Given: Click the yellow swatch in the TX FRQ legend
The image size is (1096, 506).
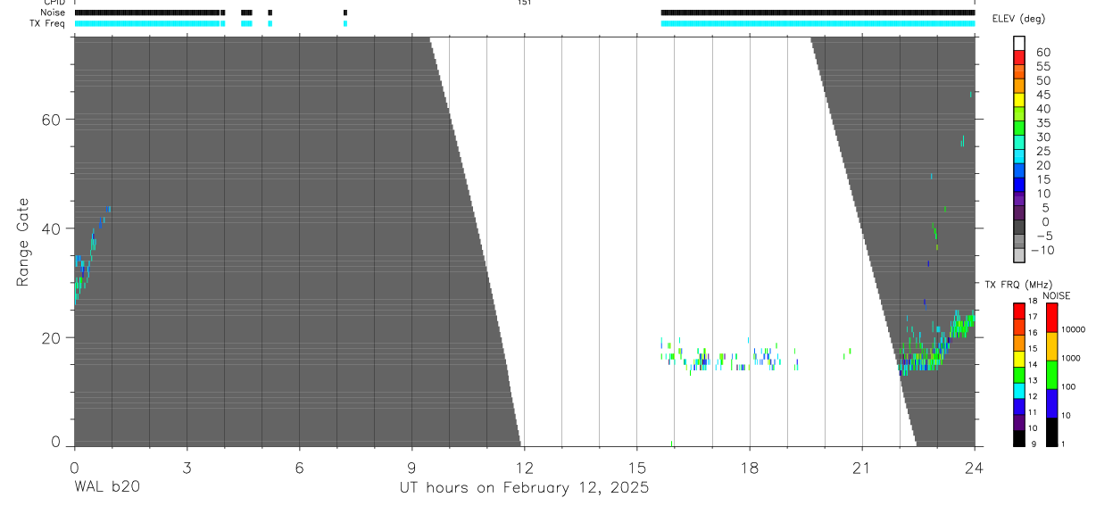Looking at the screenshot, I should [x=1019, y=358].
